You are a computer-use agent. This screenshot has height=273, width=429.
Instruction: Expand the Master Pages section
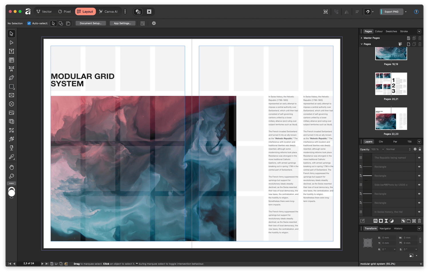[362, 38]
